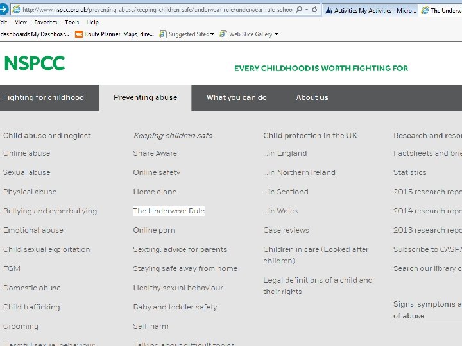Screen dimensions: 462x346
Task: Select highlighted The Underwear Rule link
Action: point(169,211)
